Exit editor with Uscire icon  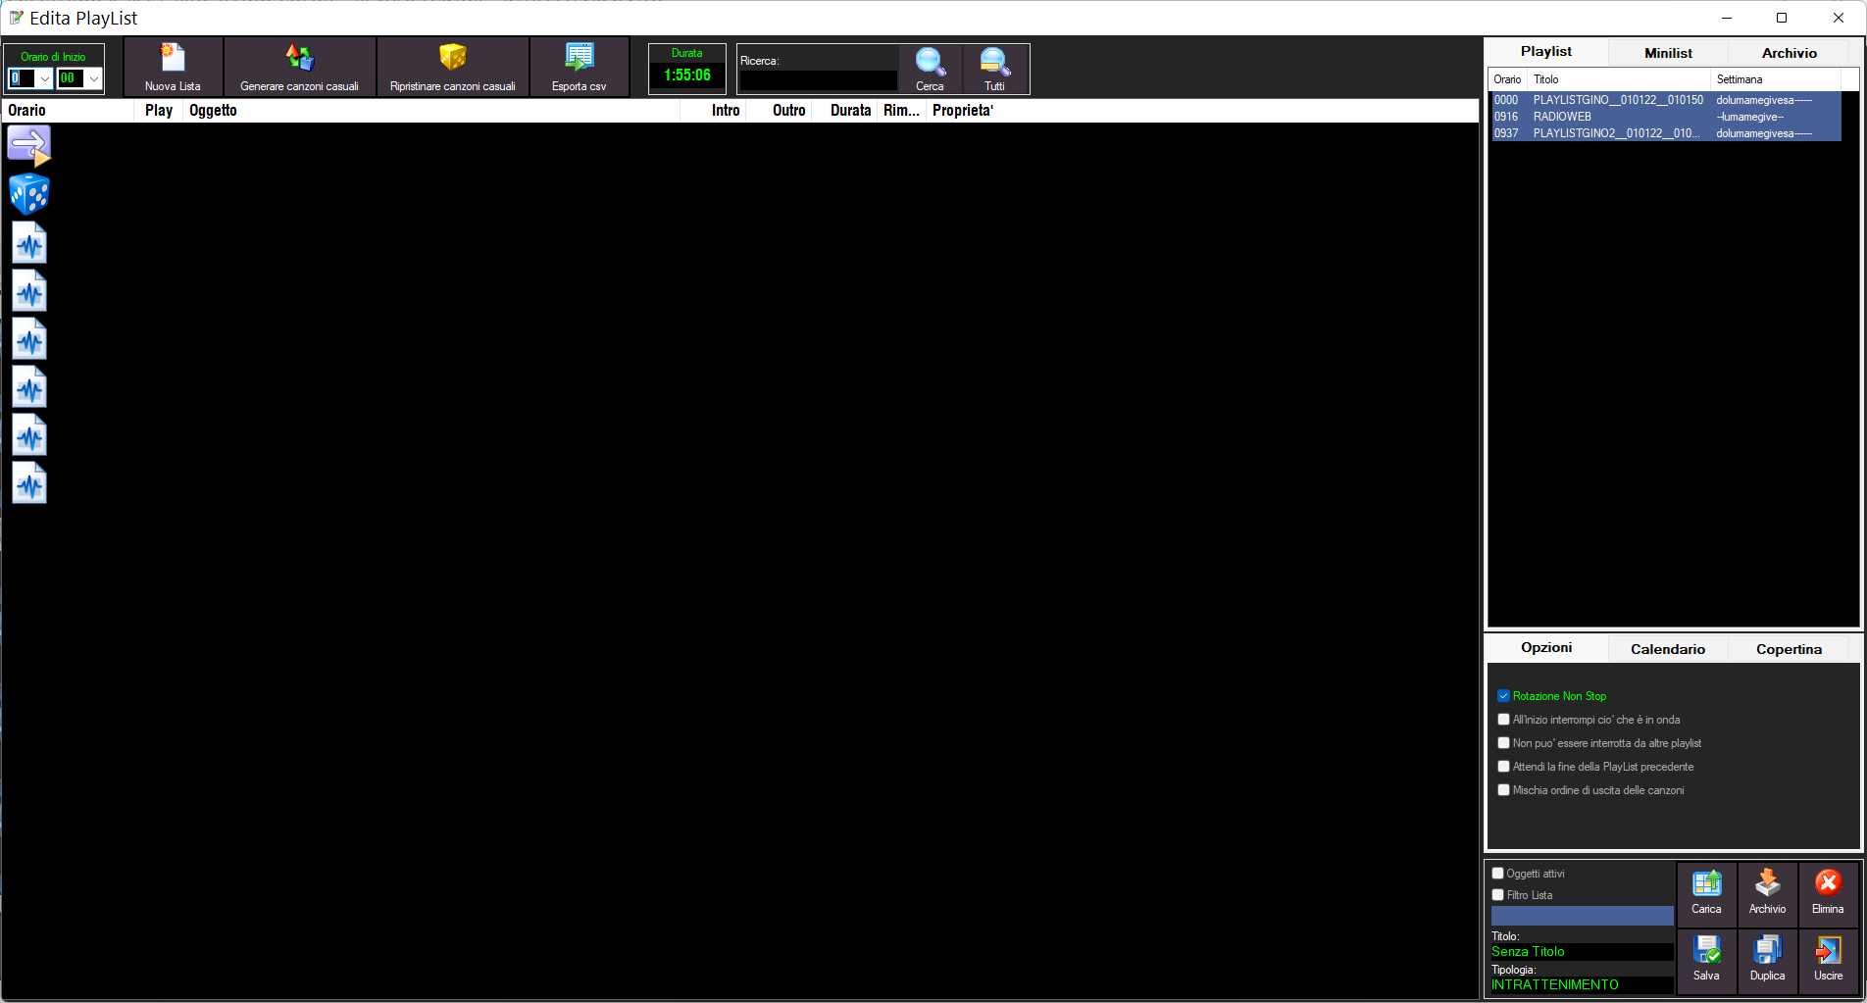click(1828, 960)
